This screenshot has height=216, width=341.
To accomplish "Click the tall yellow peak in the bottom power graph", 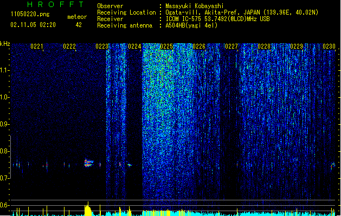I will click(88, 210).
